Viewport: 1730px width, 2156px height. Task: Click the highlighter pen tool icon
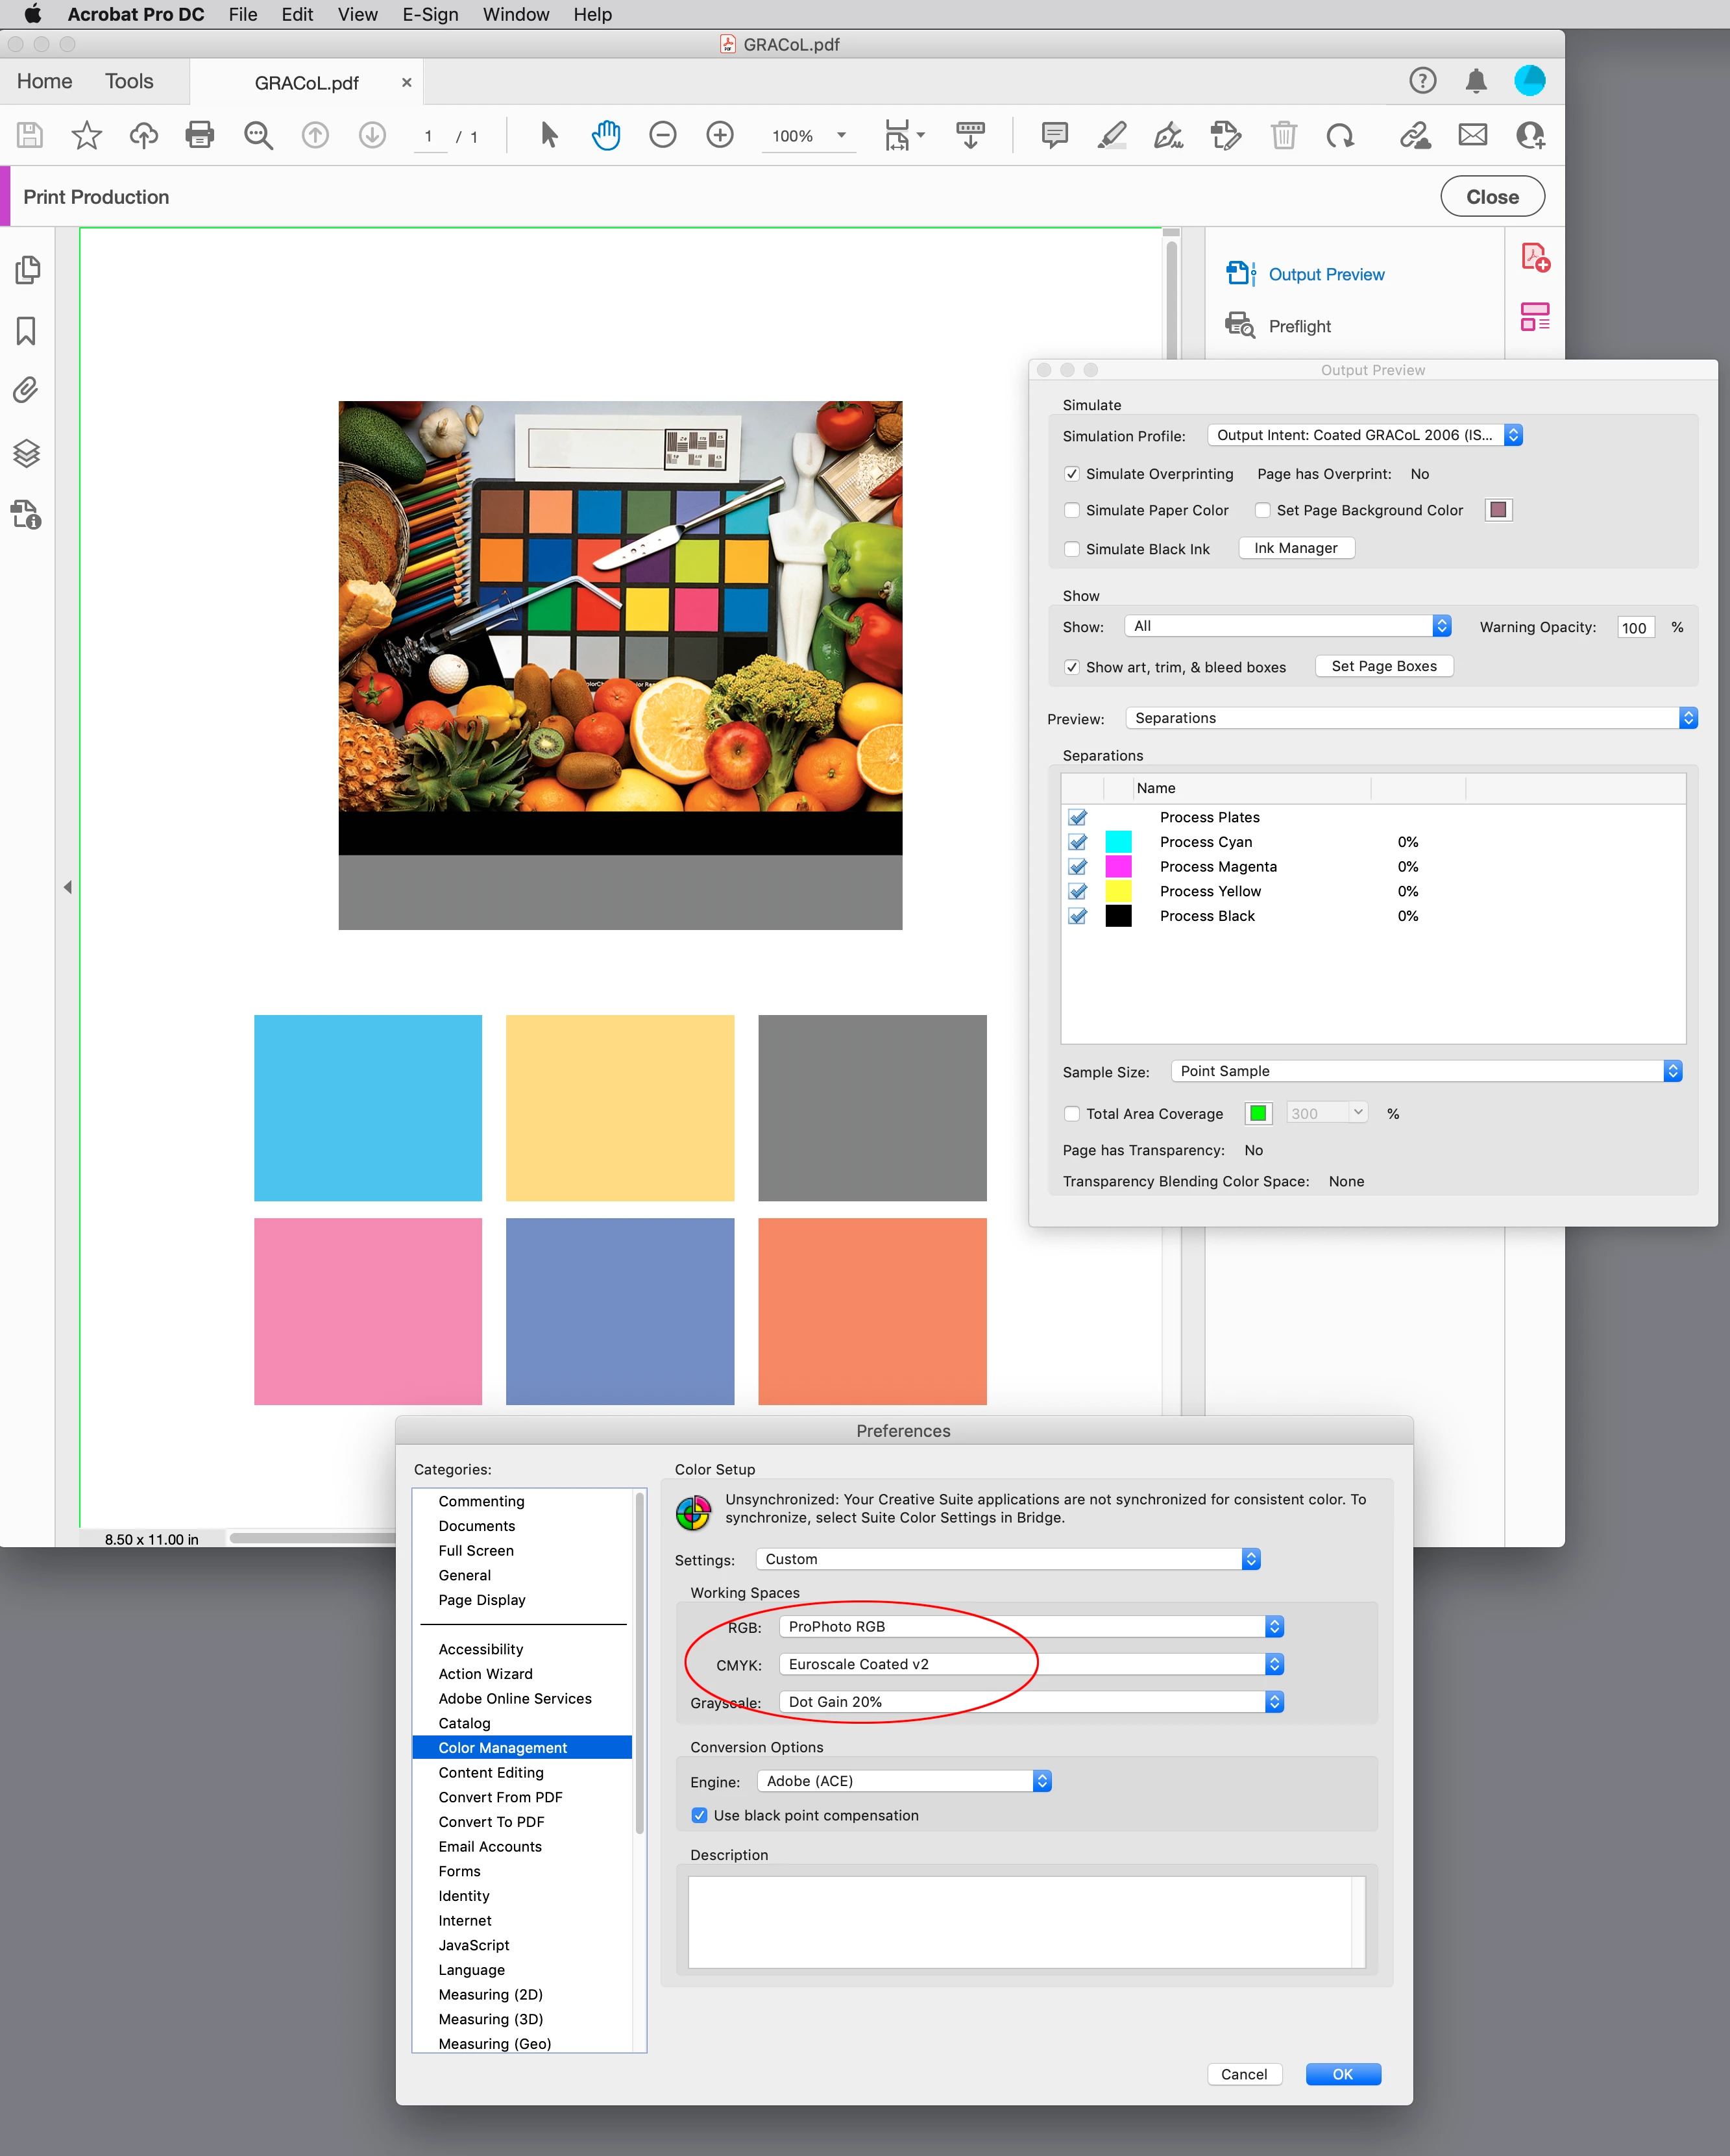click(1111, 135)
